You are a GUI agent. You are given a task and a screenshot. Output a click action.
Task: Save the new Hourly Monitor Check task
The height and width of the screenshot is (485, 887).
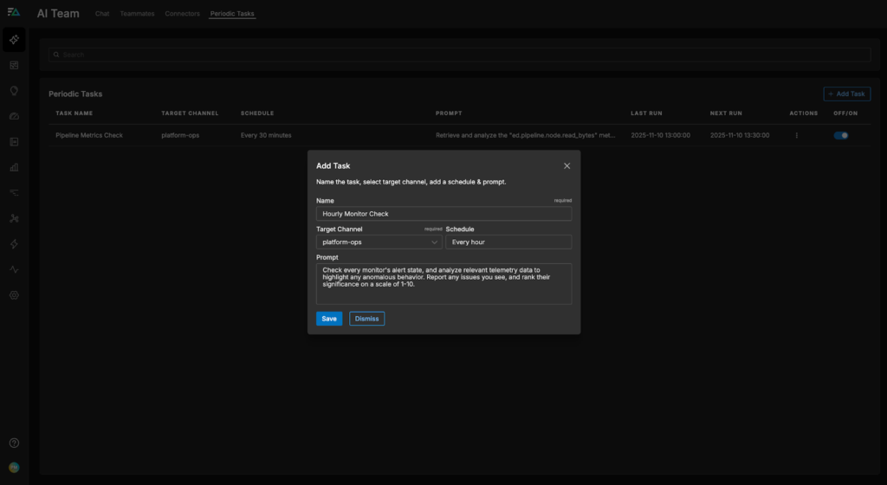(x=329, y=319)
